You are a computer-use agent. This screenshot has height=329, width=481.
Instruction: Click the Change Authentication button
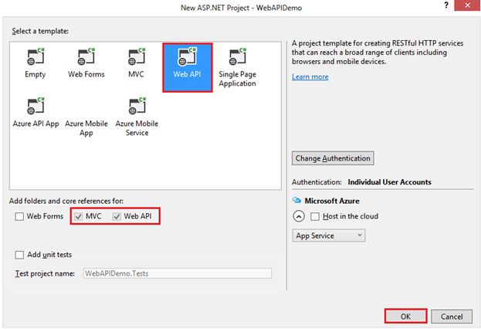click(x=333, y=158)
